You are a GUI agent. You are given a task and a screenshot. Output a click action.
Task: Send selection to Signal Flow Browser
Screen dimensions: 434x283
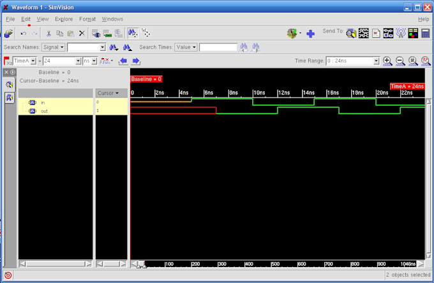[x=401, y=33]
